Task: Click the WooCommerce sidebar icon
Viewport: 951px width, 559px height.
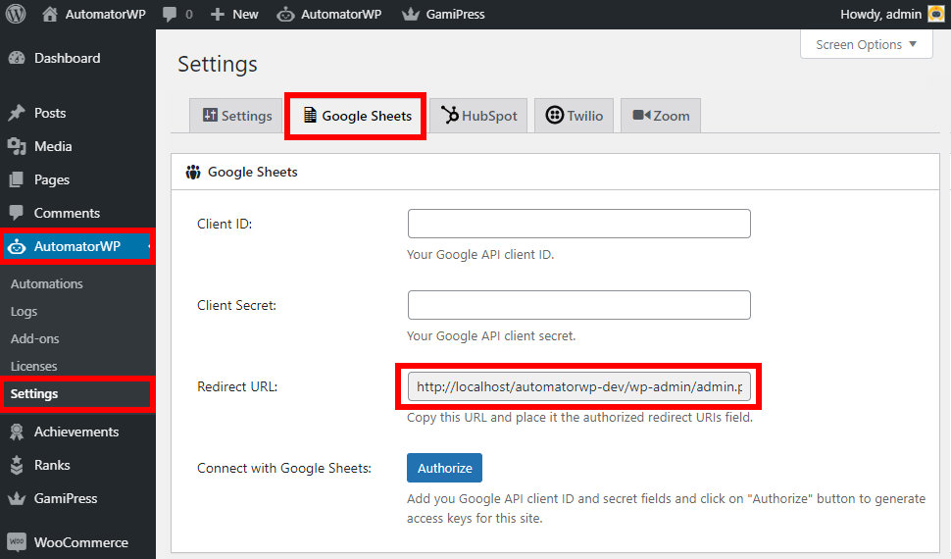Action: pyautogui.click(x=17, y=542)
